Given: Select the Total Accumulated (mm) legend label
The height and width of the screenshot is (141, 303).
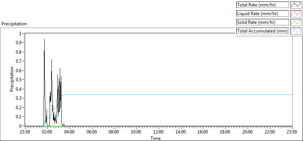Looking at the screenshot, I should (x=262, y=31).
